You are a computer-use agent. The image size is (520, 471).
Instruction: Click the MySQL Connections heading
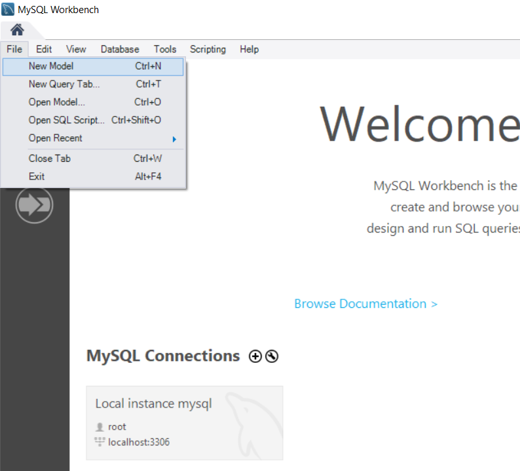tap(163, 356)
